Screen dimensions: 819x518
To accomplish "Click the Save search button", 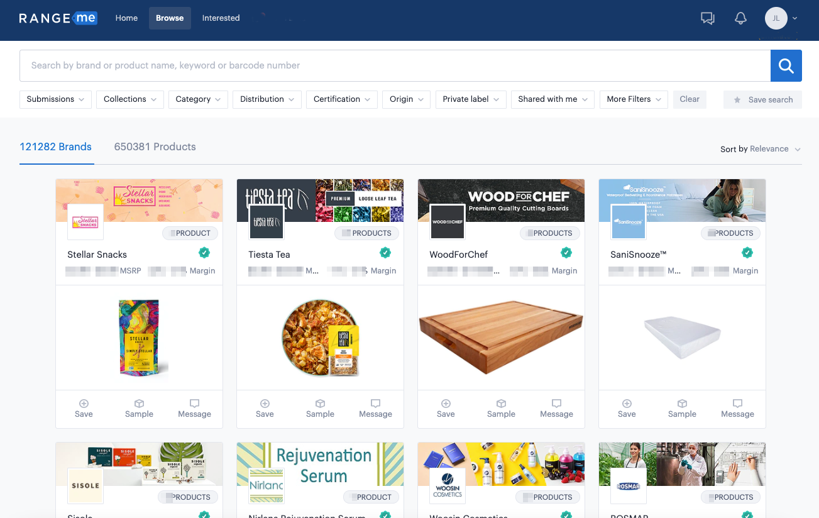I will pyautogui.click(x=762, y=99).
